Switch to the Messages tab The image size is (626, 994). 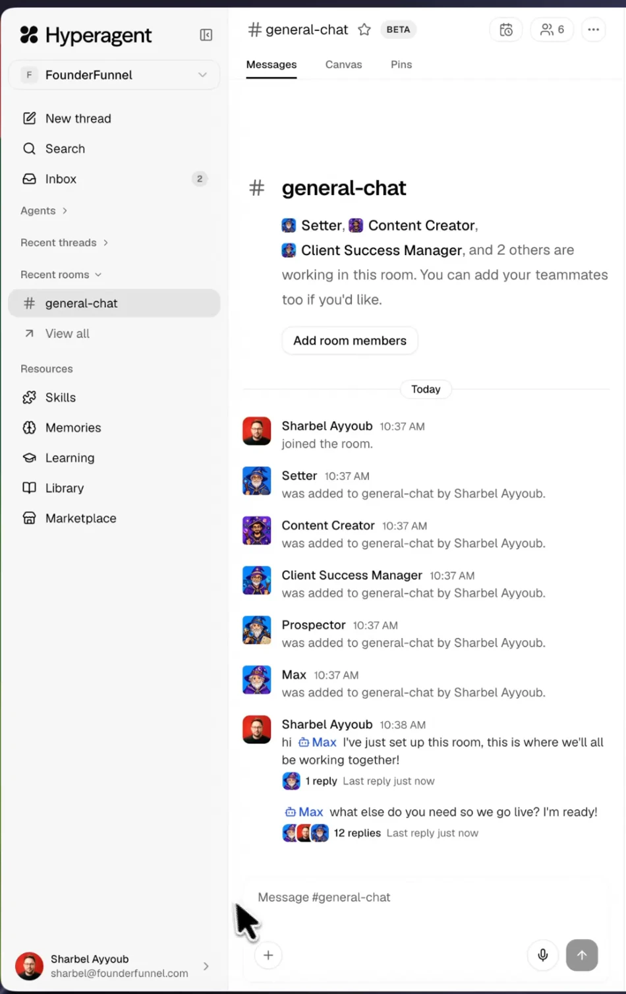pyautogui.click(x=271, y=65)
